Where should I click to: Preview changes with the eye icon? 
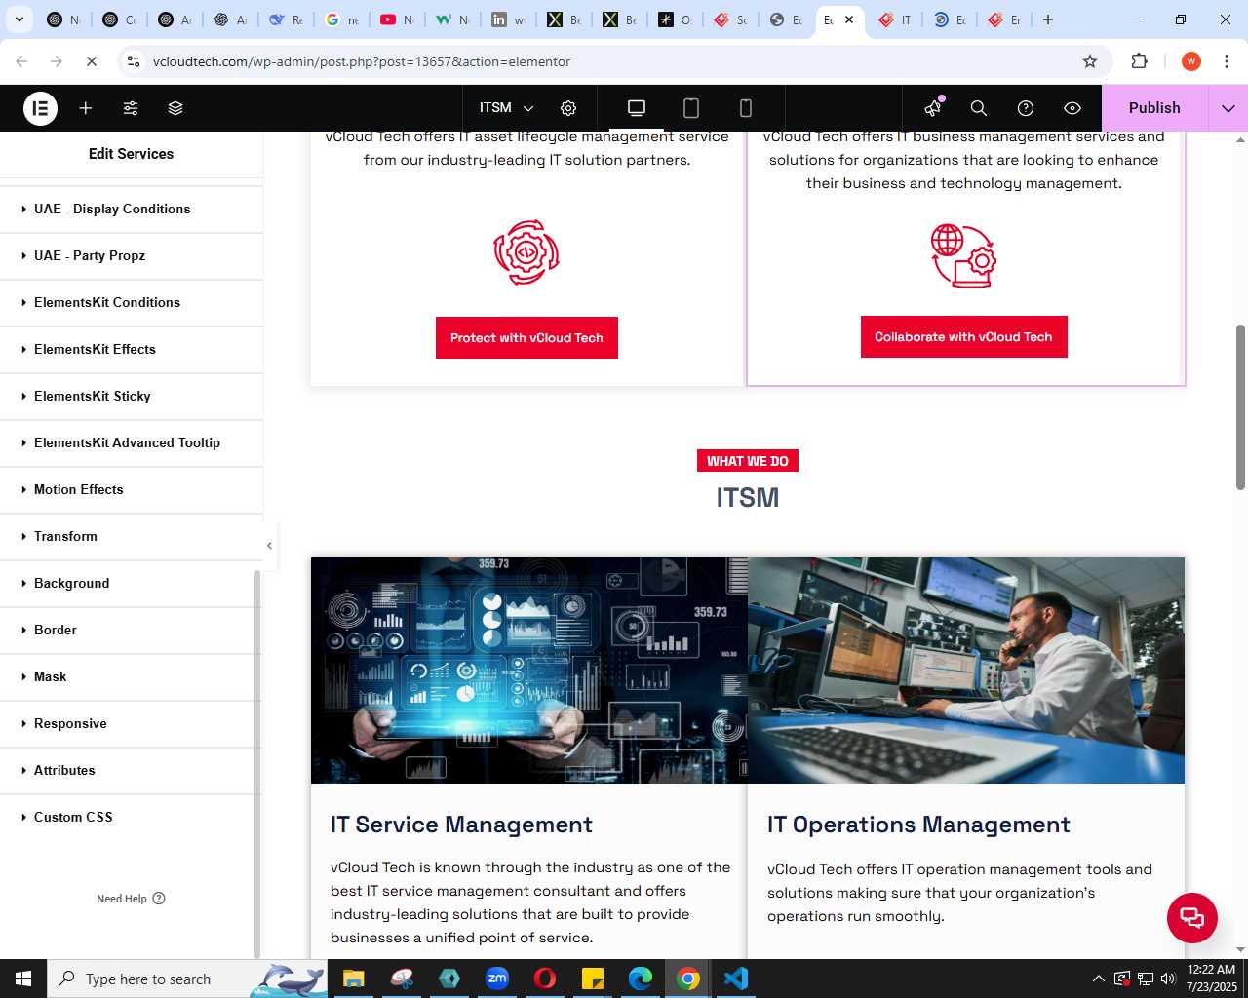(1072, 108)
